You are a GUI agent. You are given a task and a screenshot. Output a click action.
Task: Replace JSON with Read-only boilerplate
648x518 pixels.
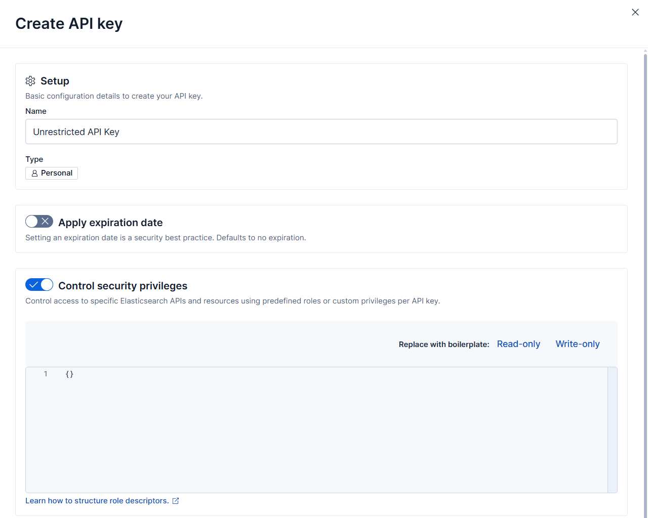518,344
